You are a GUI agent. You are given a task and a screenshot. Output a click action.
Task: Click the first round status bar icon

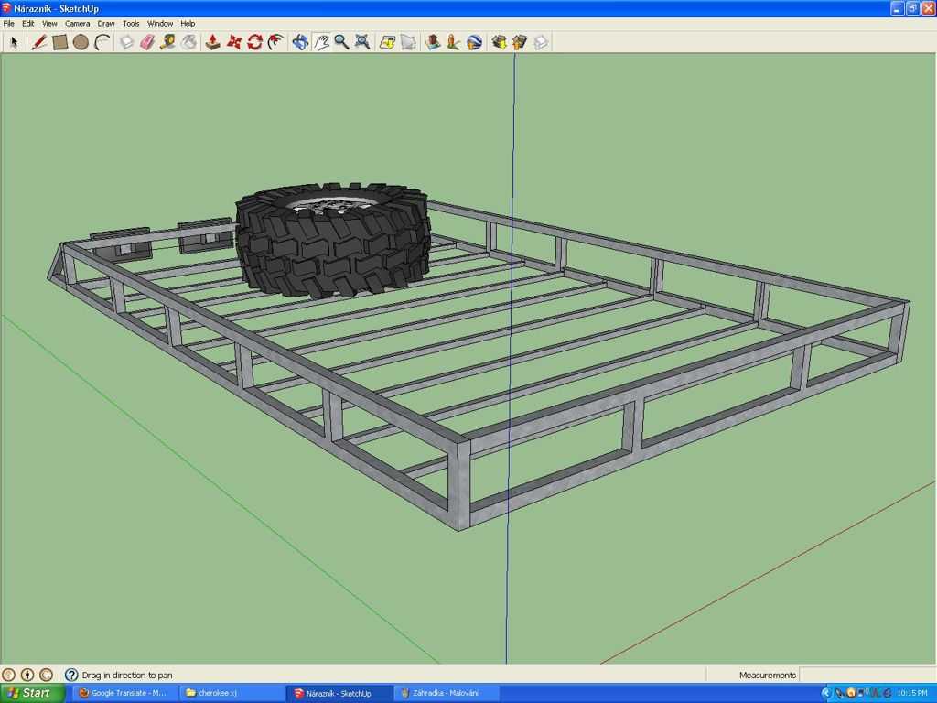[x=8, y=675]
